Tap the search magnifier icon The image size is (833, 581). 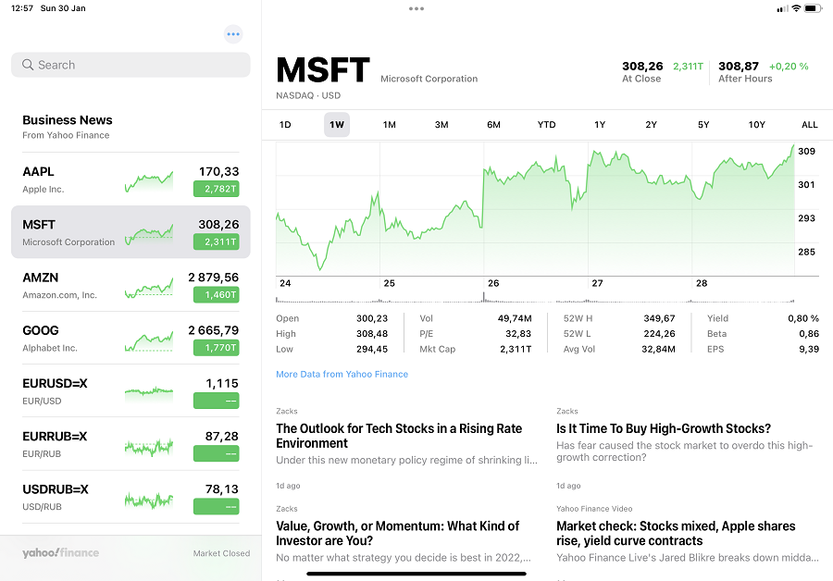pyautogui.click(x=28, y=65)
